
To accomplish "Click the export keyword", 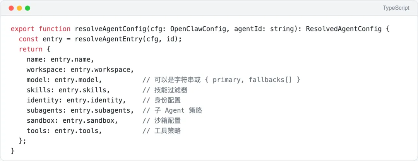I will [22, 29].
